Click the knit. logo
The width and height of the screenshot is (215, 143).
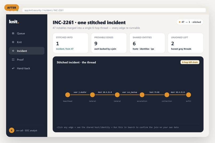(14, 22)
